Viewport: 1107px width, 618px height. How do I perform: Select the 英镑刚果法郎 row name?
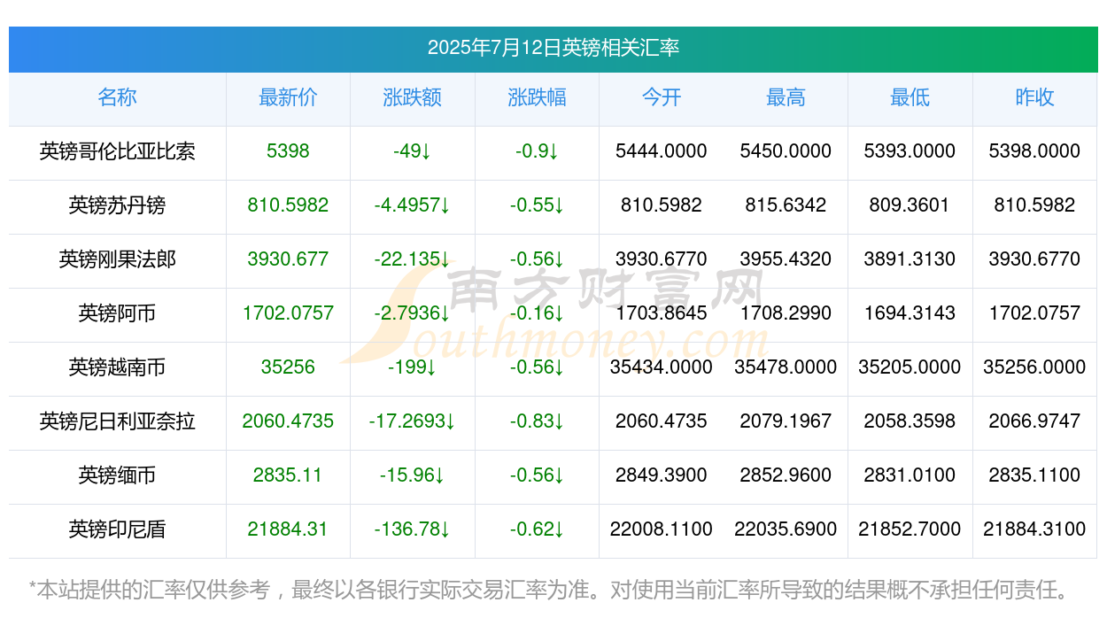coord(117,259)
